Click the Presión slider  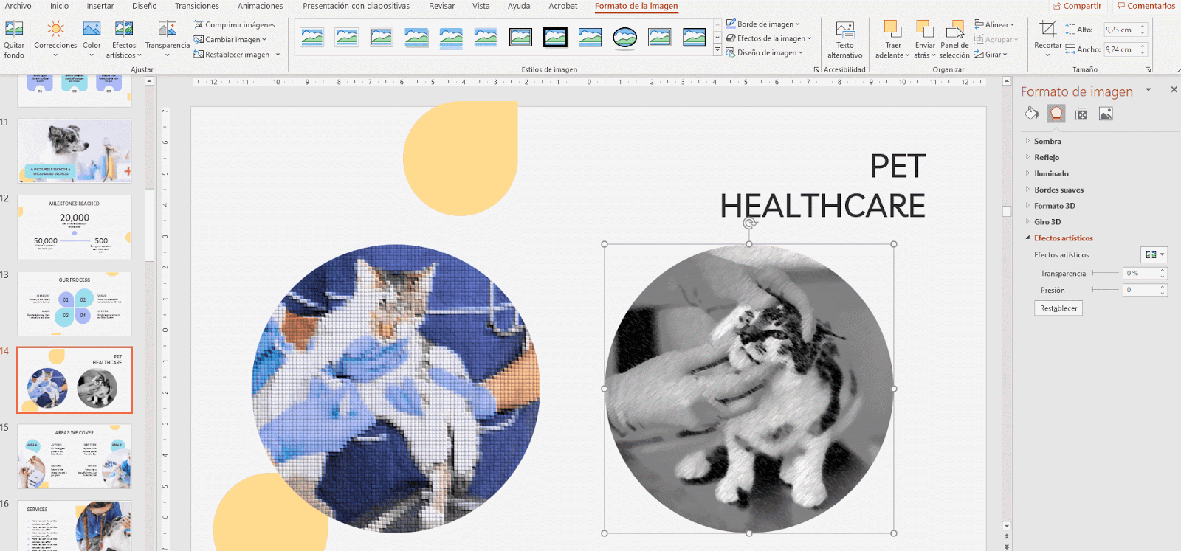pyautogui.click(x=1105, y=290)
